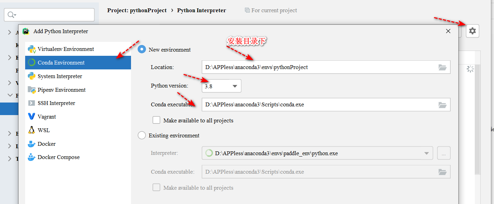Viewport: 494px width, 204px height.
Task: Click the Python Interpreter breadcrumb
Action: (x=202, y=10)
